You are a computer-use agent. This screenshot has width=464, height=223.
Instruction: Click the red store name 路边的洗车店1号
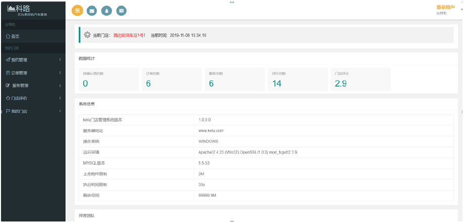point(129,35)
